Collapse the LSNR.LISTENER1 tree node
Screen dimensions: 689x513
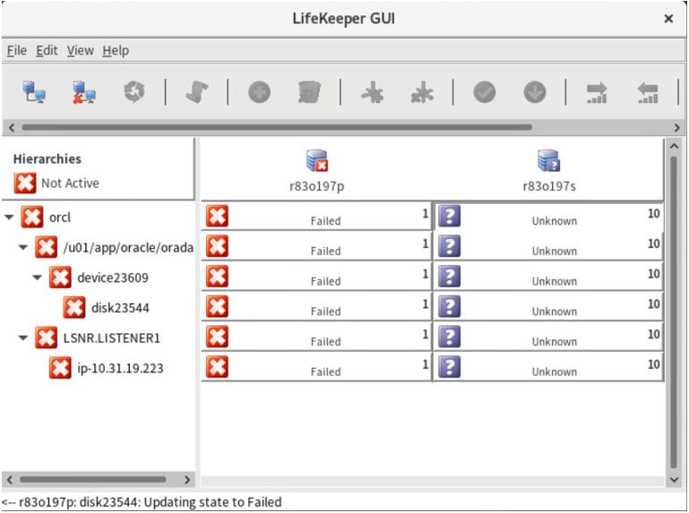[x=23, y=338]
